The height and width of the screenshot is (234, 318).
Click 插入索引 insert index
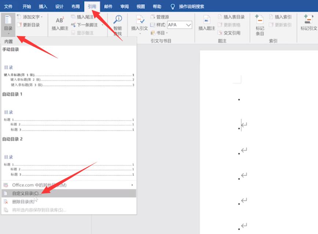(280, 17)
